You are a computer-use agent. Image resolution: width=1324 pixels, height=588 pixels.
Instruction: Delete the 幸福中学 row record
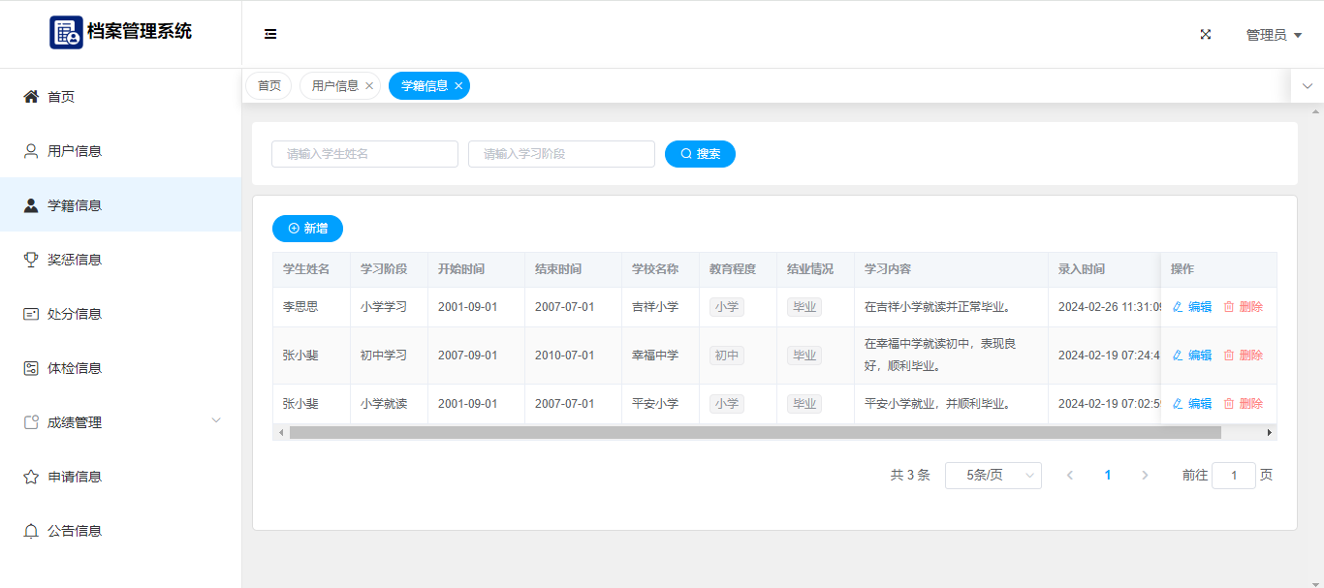pos(1243,356)
